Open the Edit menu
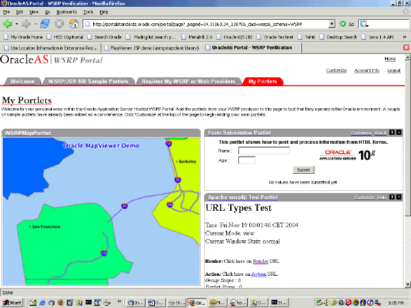 point(19,12)
